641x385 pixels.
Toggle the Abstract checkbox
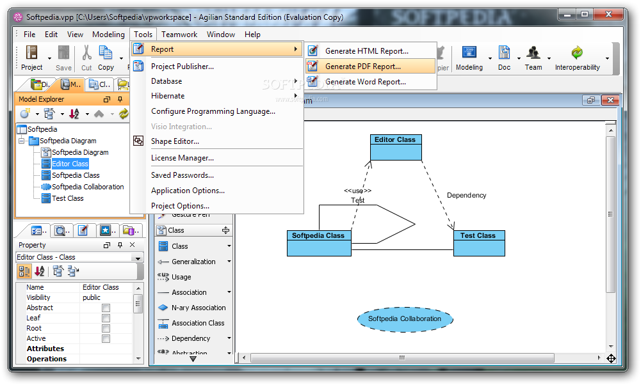[106, 308]
